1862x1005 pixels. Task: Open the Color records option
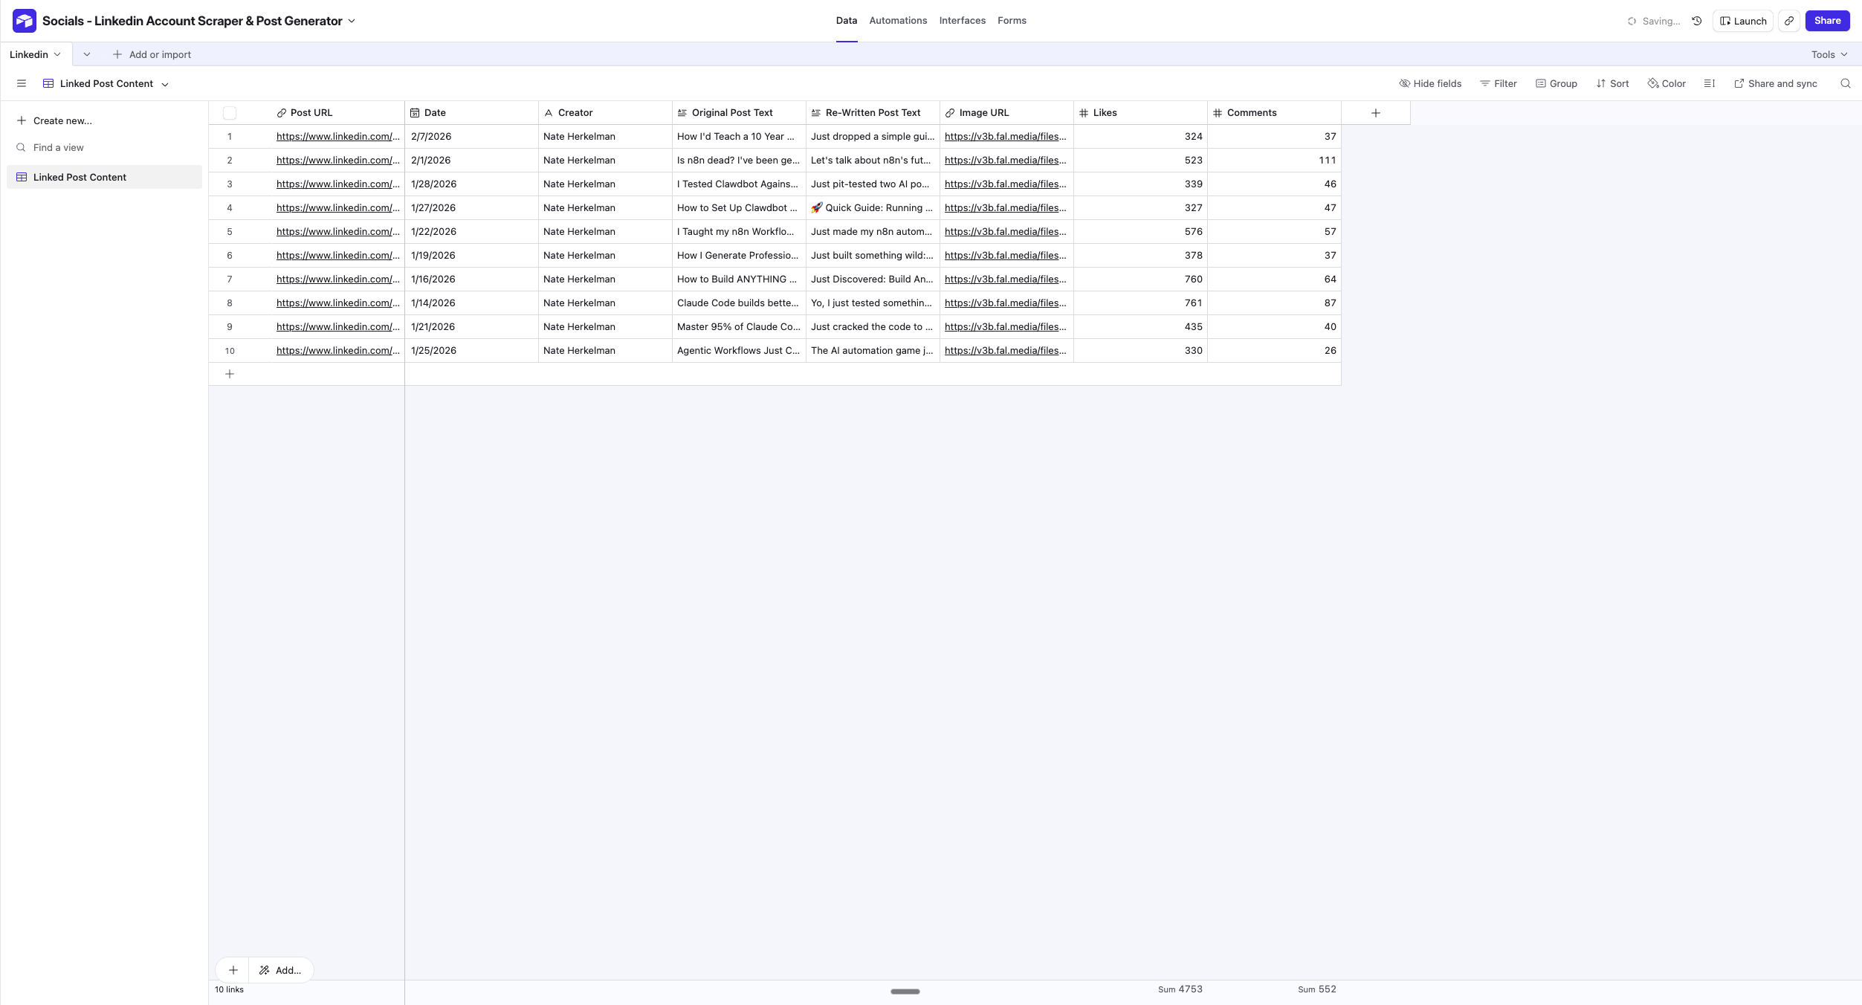(1667, 83)
